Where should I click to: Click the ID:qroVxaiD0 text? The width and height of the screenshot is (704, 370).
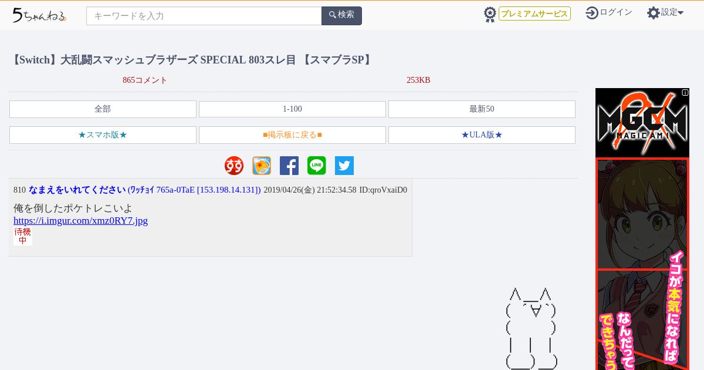point(383,190)
